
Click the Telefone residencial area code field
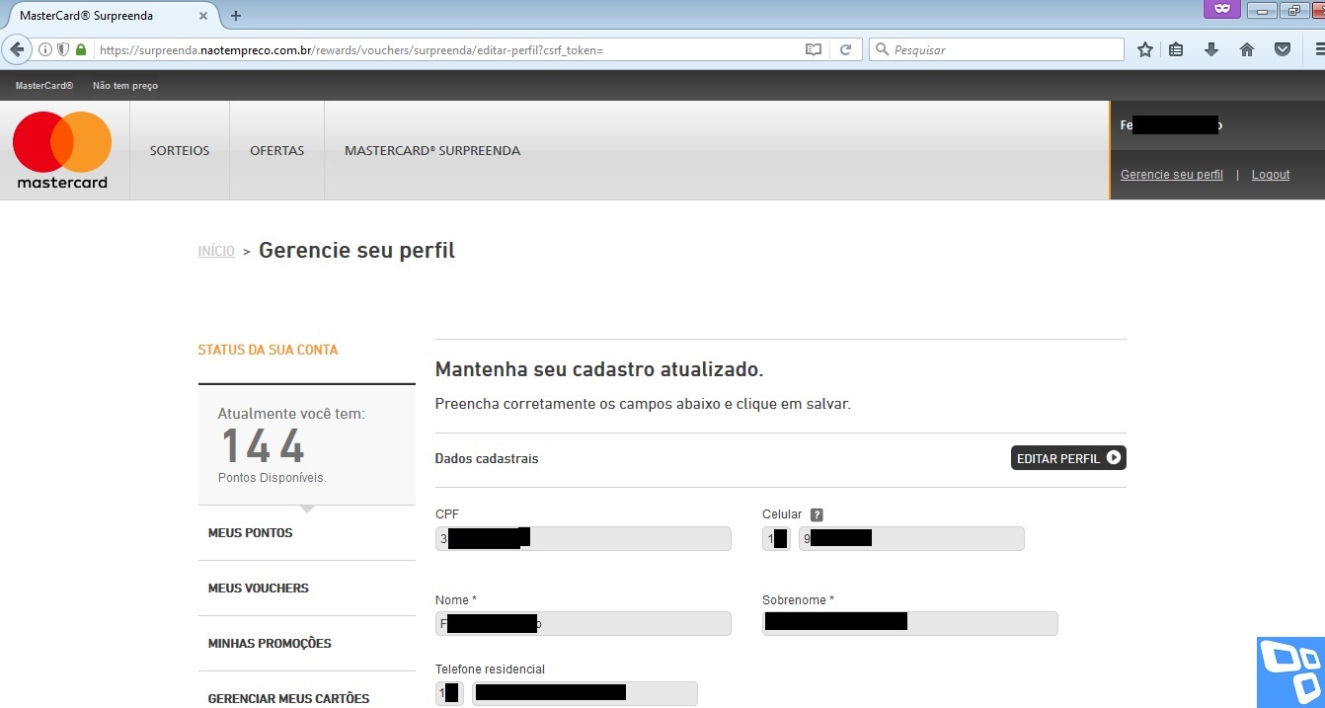[x=448, y=693]
